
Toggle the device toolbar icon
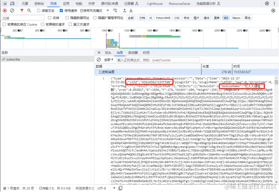coord(12,3)
